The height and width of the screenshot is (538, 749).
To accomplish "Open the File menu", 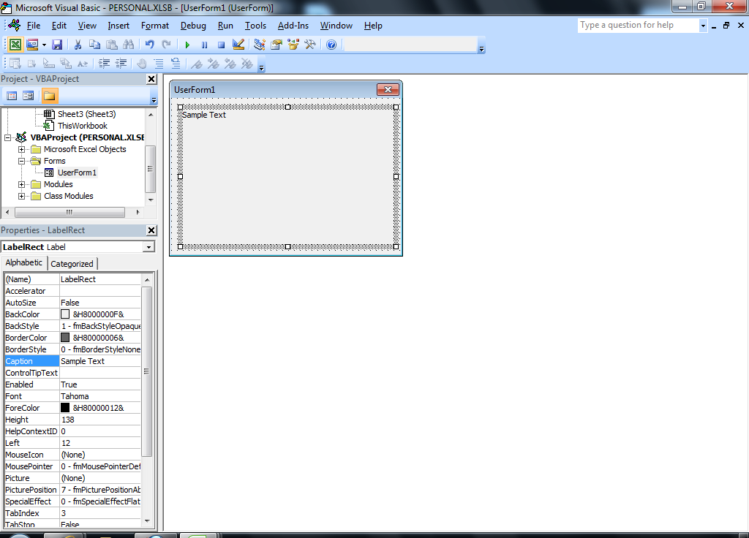I will [34, 26].
